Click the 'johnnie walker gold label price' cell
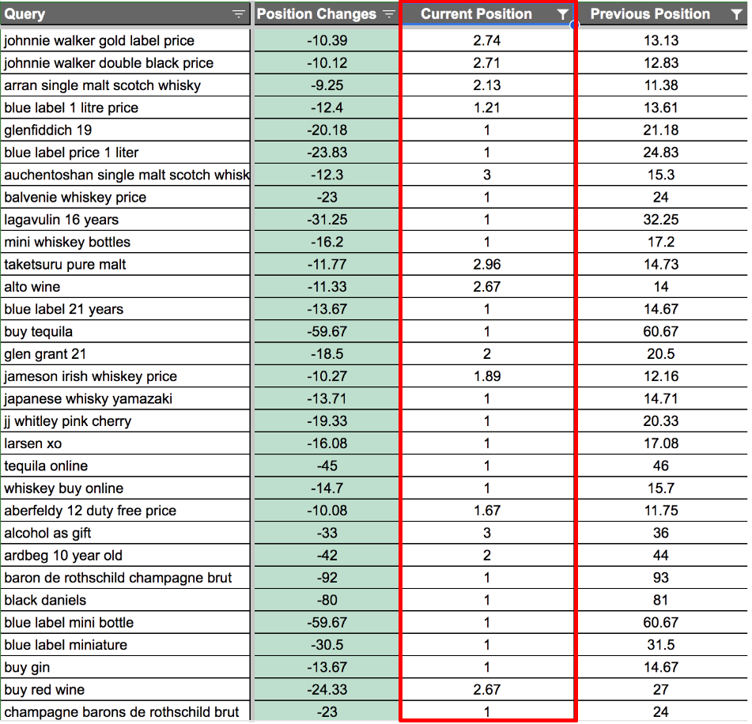The image size is (752, 724). 126,40
